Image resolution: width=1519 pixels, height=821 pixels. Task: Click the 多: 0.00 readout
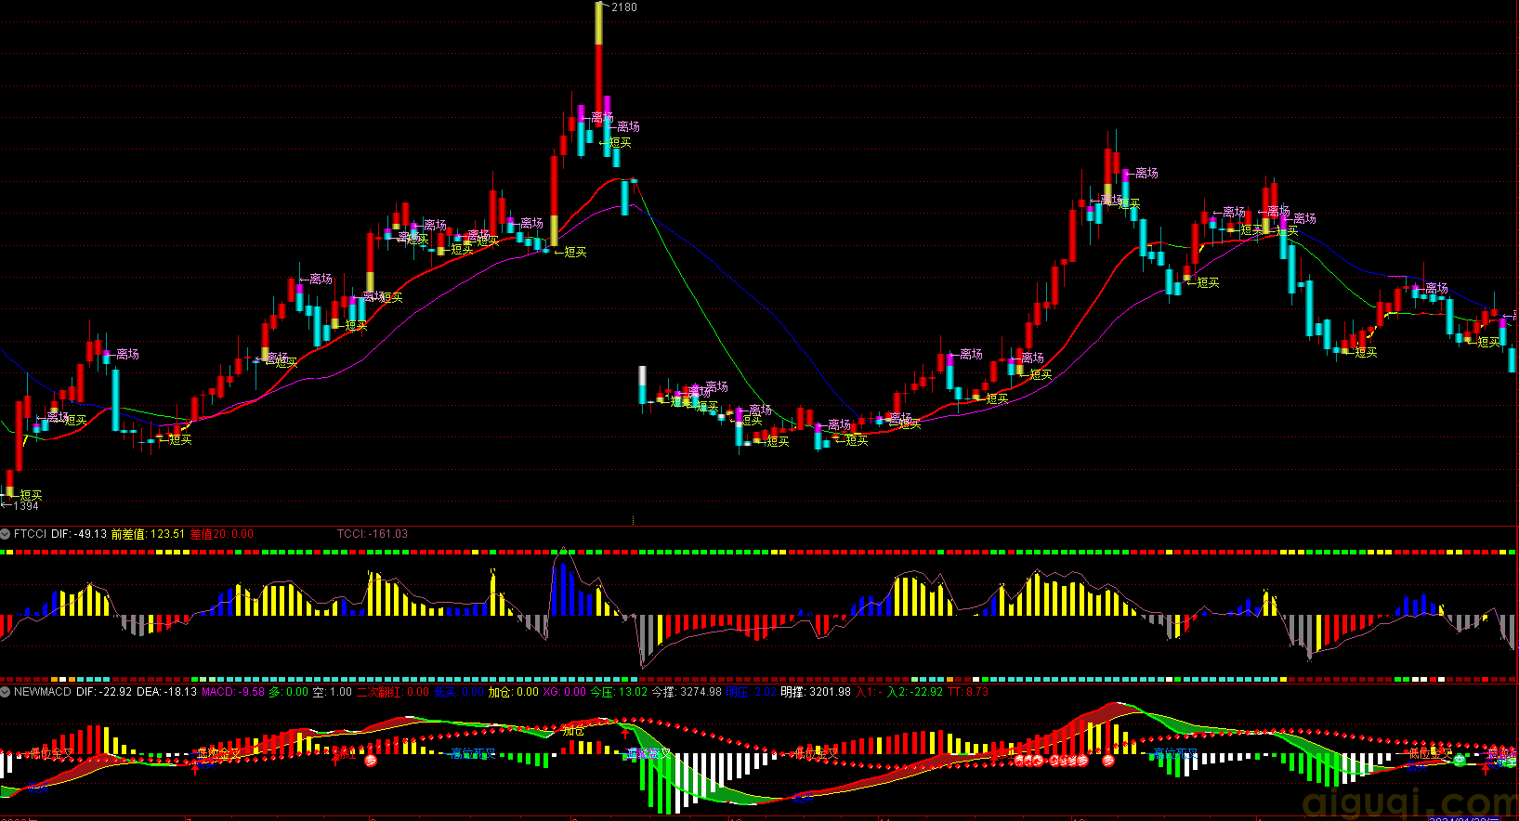[289, 692]
